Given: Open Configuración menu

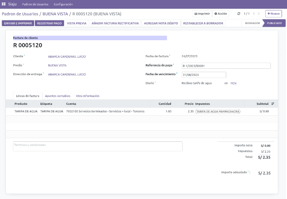Looking at the screenshot, I should 63,4.
